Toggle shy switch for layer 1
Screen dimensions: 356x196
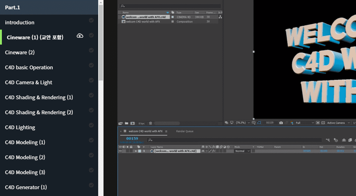coord(203,151)
